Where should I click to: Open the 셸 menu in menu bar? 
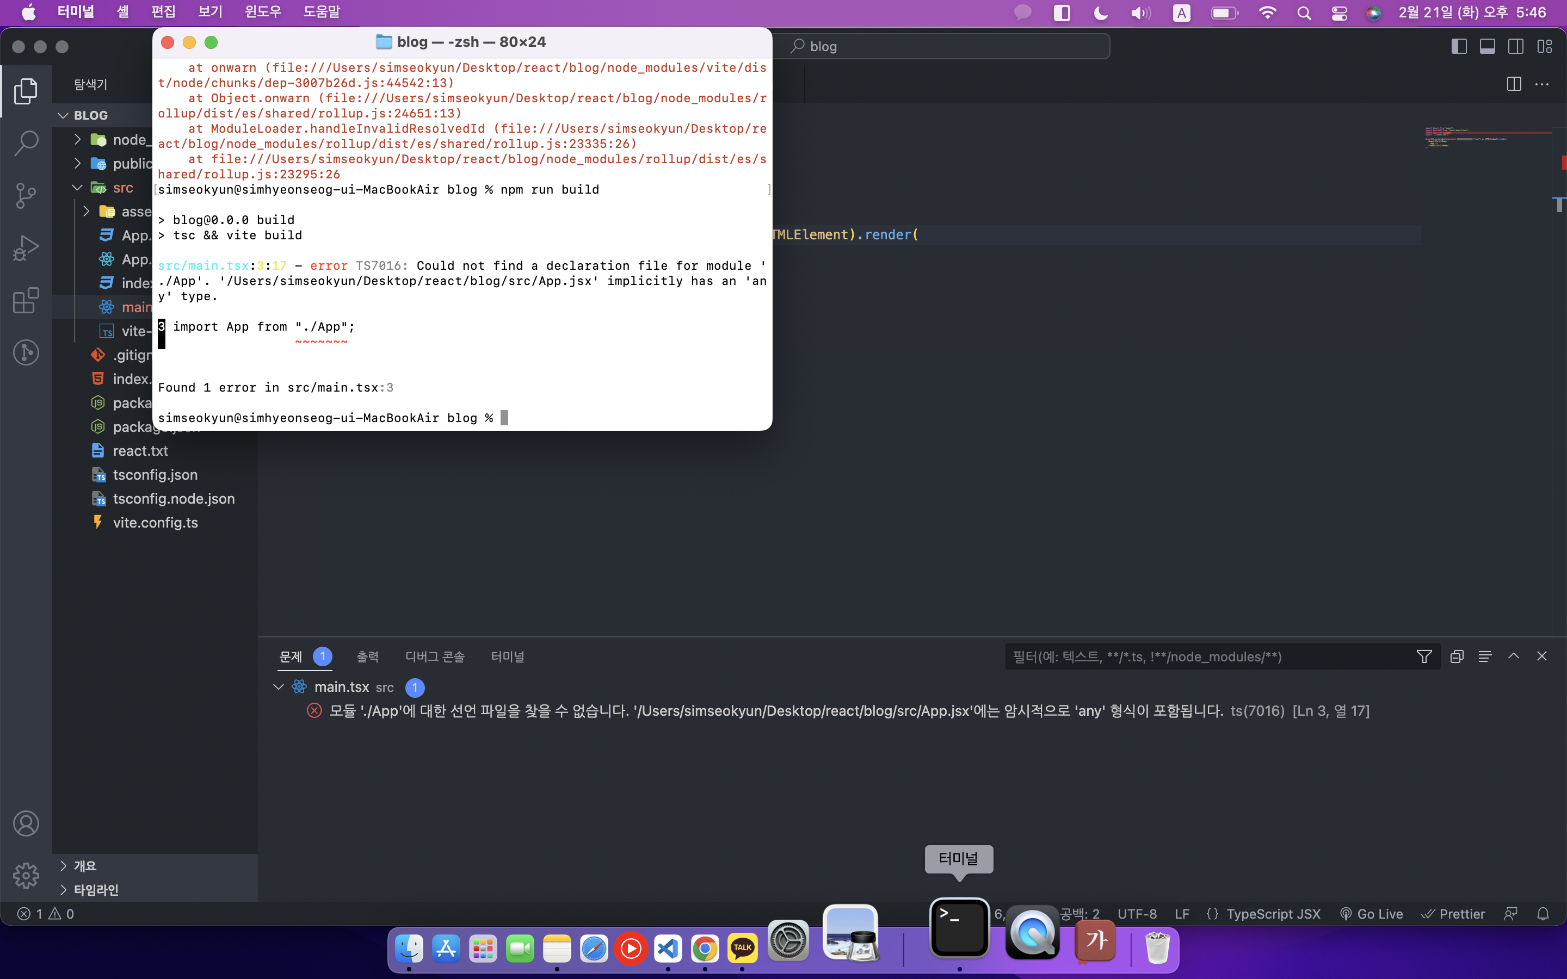click(x=123, y=13)
